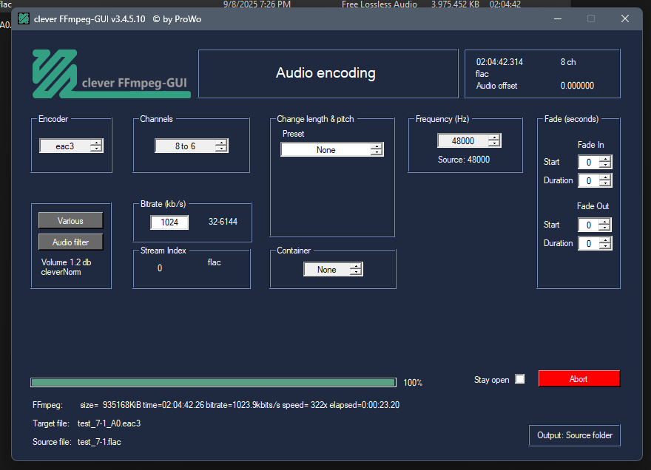Image resolution: width=651 pixels, height=470 pixels.
Task: Step Container selection up with arrow
Action: [356, 266]
